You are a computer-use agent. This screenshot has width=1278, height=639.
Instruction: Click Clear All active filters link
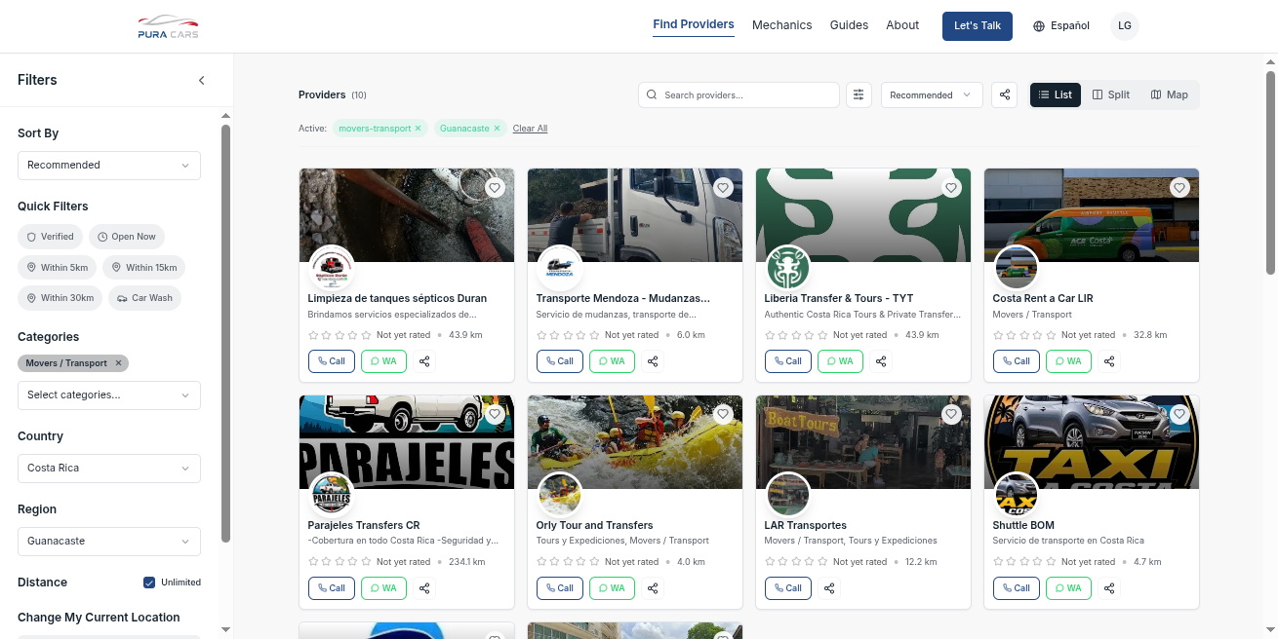pyautogui.click(x=530, y=129)
